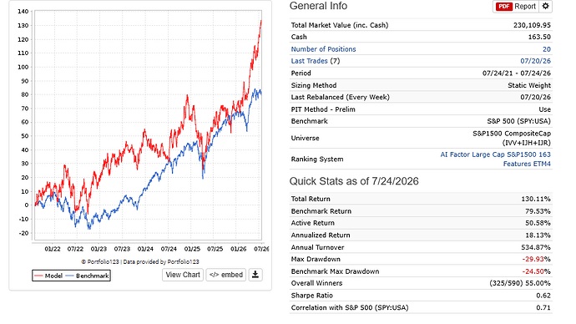
Task: Select the Benchmark Max Drawdown -24.50% value
Action: point(536,271)
